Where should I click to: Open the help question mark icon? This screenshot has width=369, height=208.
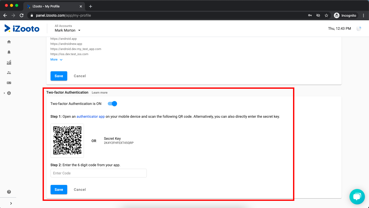pyautogui.click(x=9, y=192)
